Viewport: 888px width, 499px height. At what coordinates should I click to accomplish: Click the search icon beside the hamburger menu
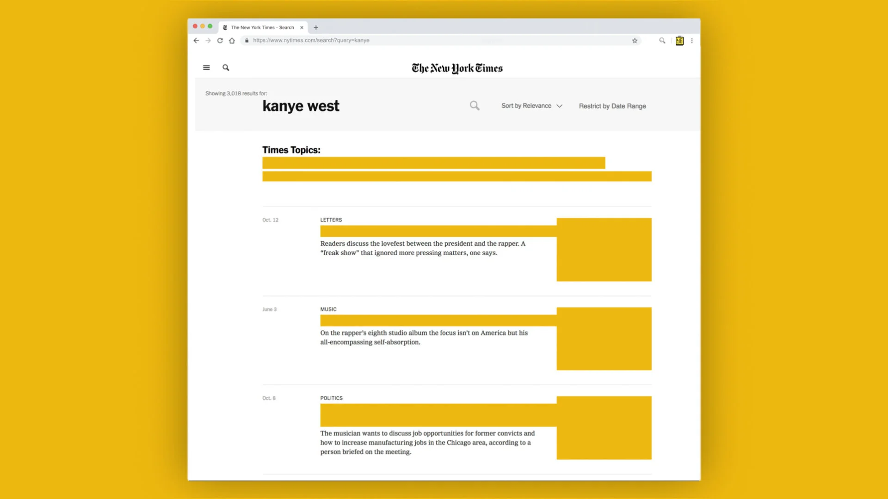(x=226, y=67)
